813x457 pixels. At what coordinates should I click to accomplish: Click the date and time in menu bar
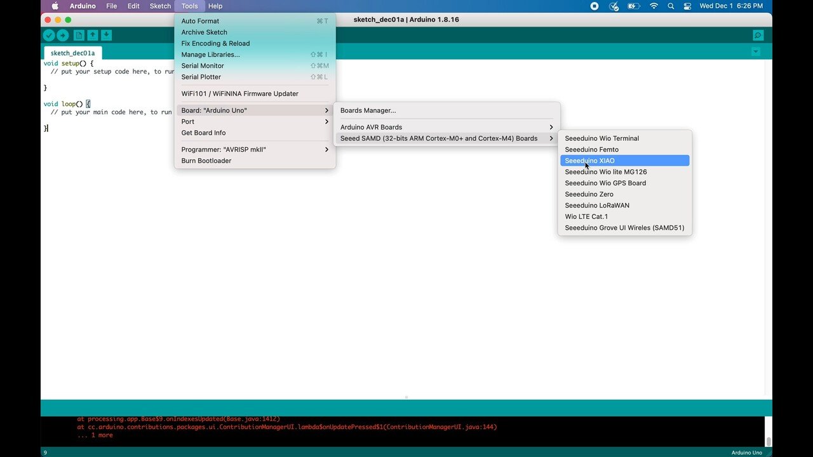(731, 6)
